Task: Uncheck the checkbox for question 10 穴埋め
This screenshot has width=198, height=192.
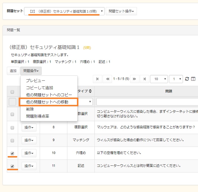Action: (x=12, y=153)
